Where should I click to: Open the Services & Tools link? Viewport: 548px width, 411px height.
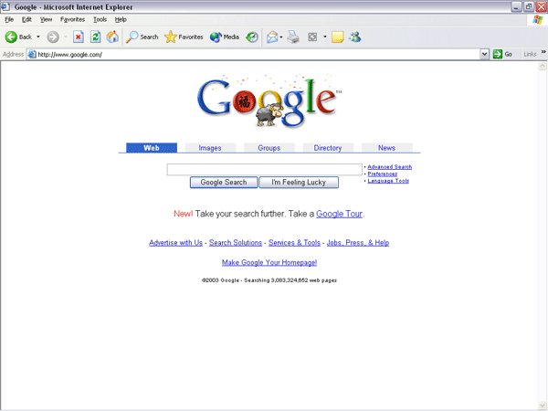pos(294,243)
